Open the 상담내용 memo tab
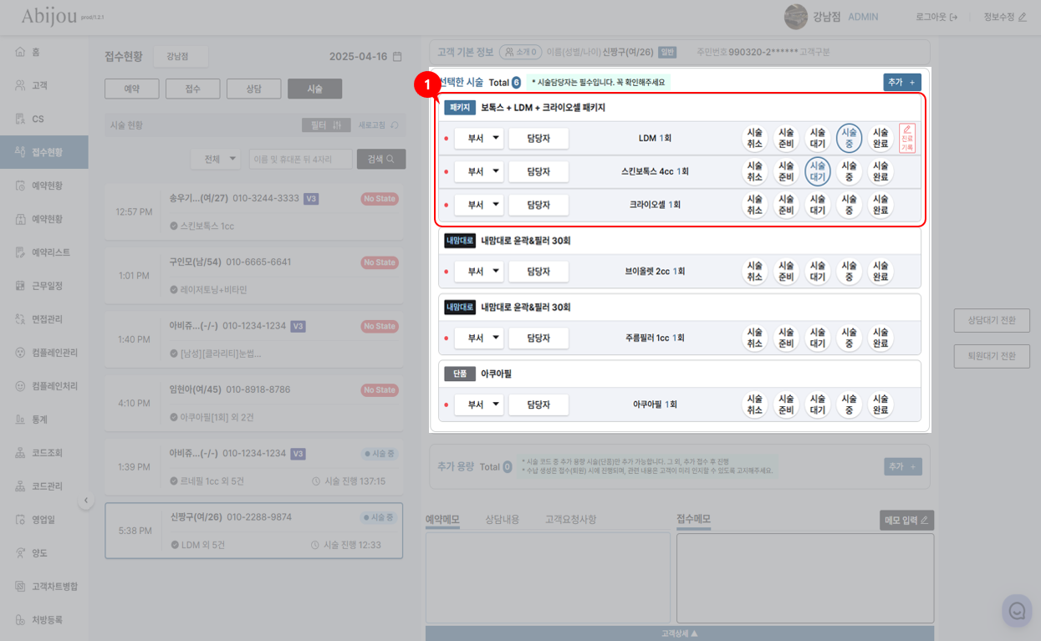This screenshot has height=641, width=1041. (503, 519)
